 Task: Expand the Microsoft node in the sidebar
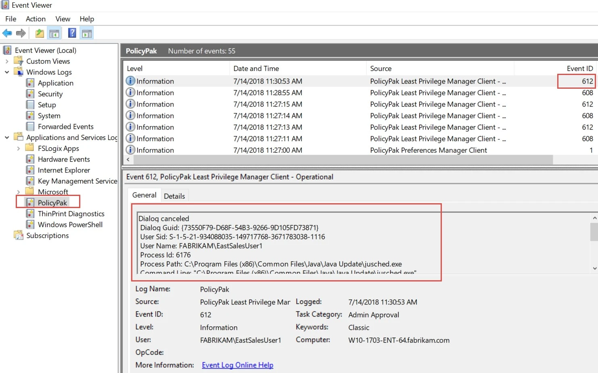(x=19, y=192)
